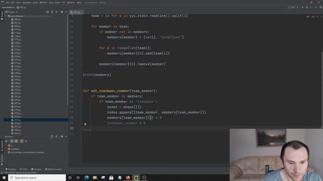Click the print(members) line in editor
This screenshot has width=323, height=181.
pos(97,75)
